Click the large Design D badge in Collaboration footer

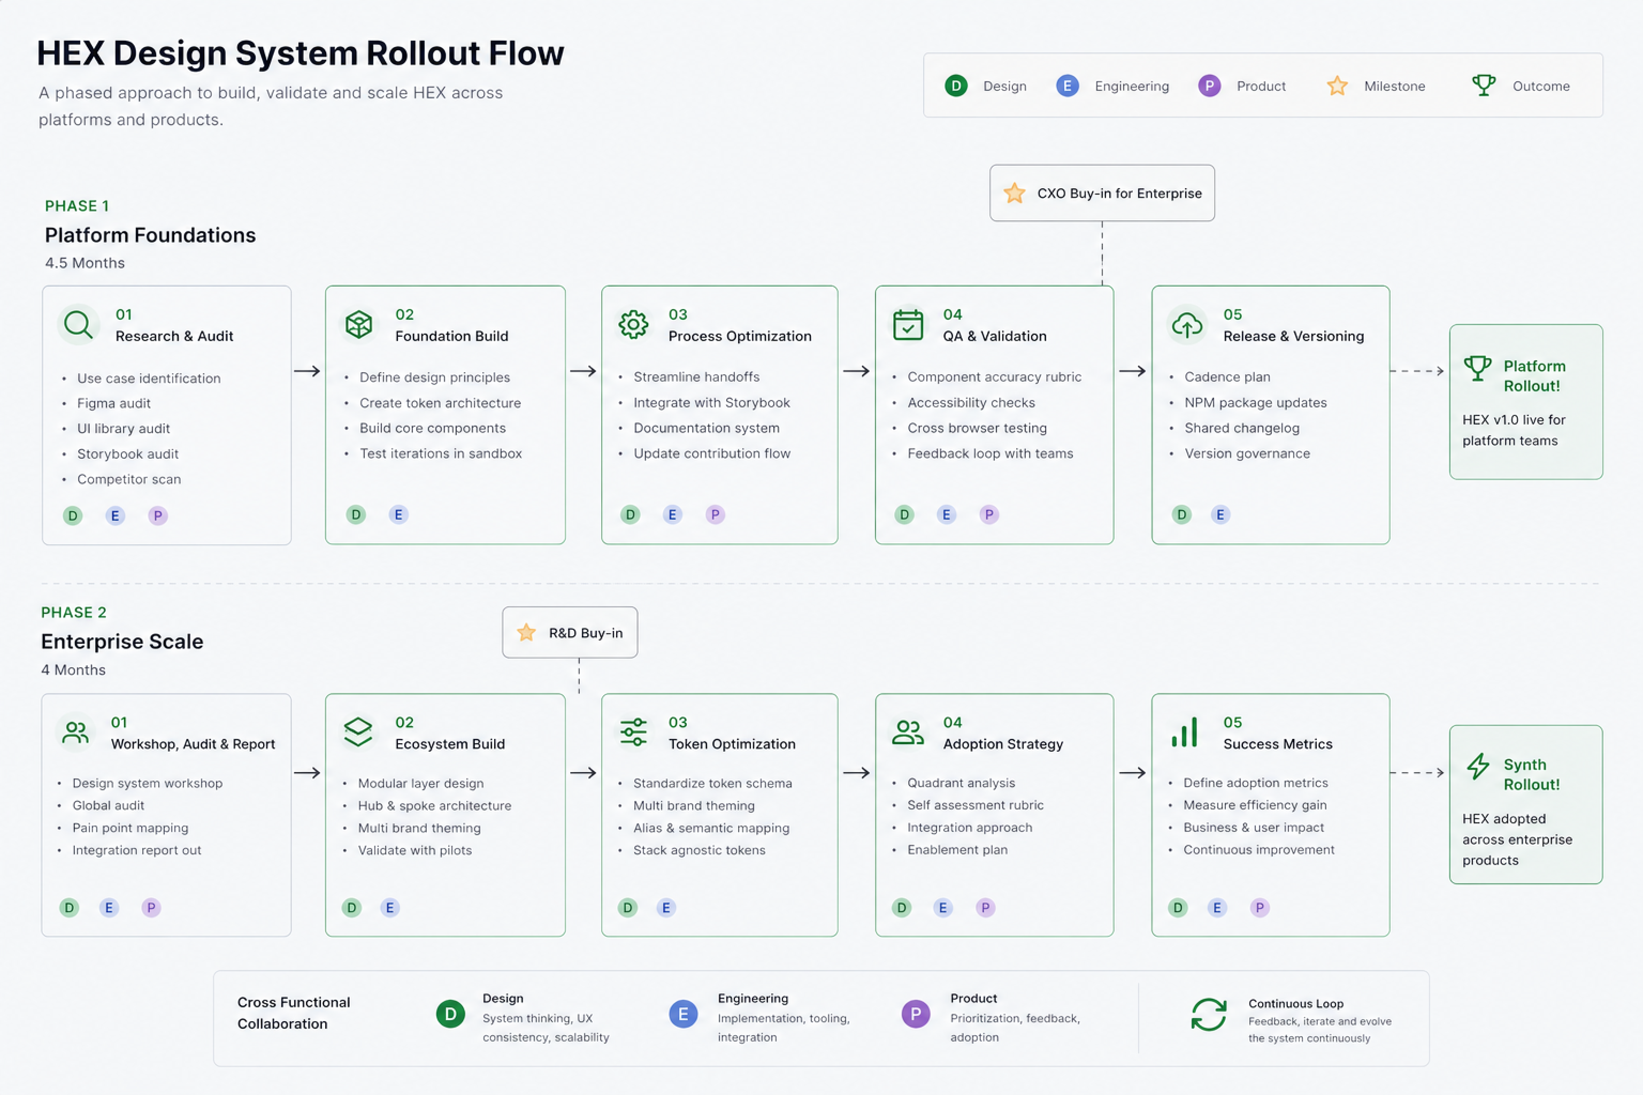click(x=450, y=1014)
